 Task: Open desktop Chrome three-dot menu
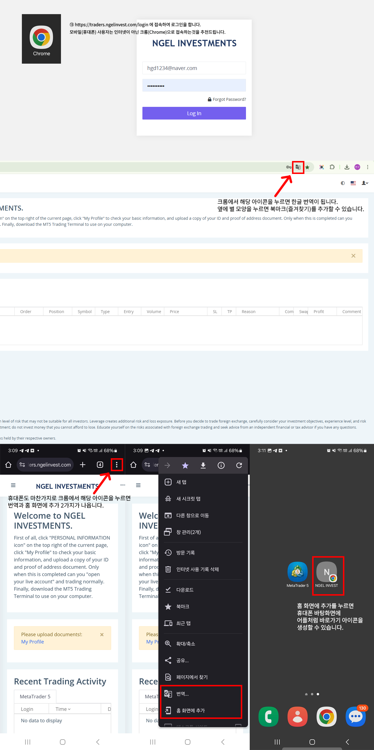pyautogui.click(x=368, y=167)
